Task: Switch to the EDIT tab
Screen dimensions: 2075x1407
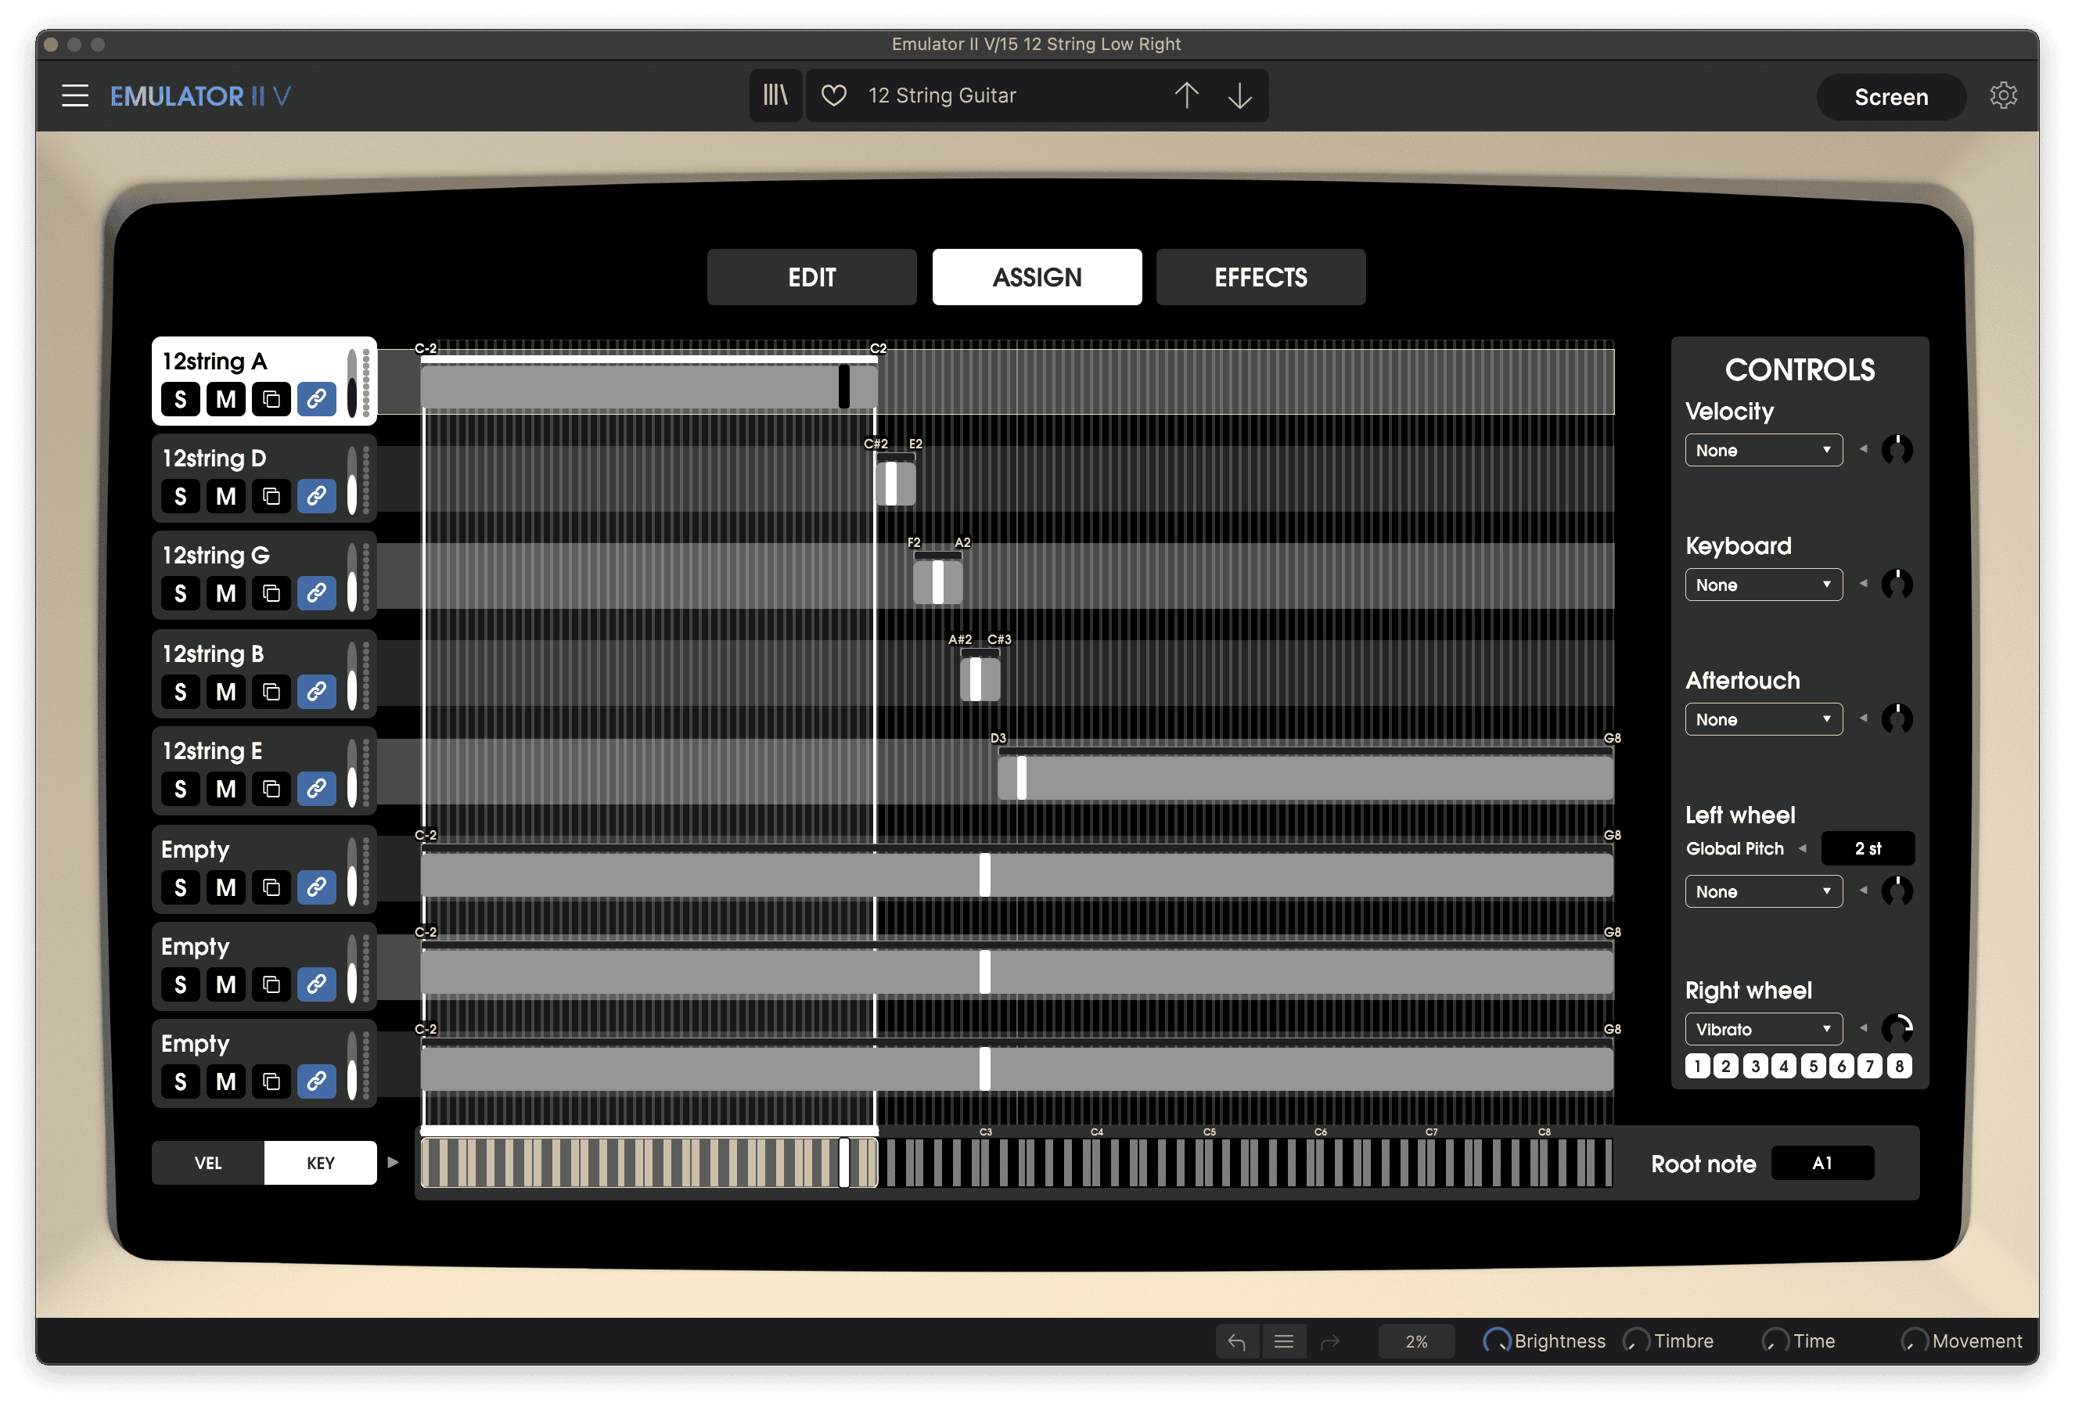Action: coord(811,278)
